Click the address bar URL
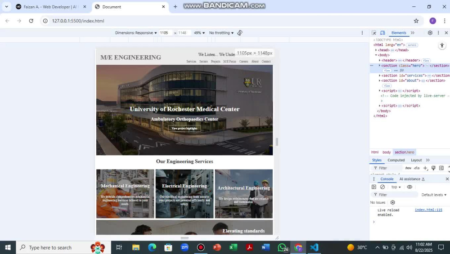Image resolution: width=450 pixels, height=254 pixels. [78, 21]
